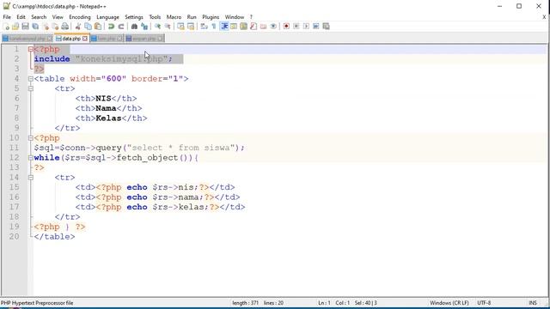Open the Window menu
Viewport: 550px width, 309px height.
point(235,17)
